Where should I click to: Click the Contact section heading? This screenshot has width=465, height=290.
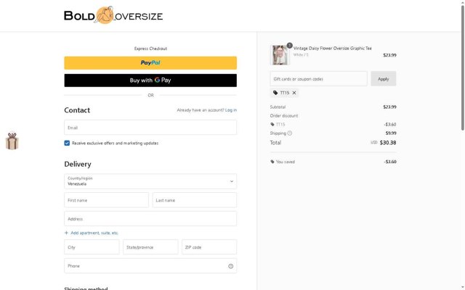click(x=77, y=110)
